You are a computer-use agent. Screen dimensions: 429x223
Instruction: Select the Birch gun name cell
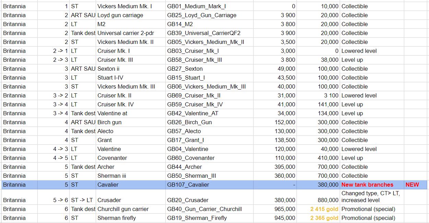tap(130, 122)
